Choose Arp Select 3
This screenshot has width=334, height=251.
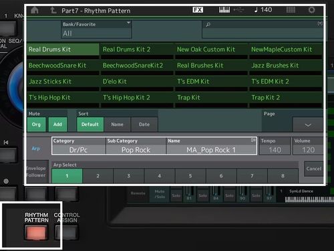coord(128,176)
